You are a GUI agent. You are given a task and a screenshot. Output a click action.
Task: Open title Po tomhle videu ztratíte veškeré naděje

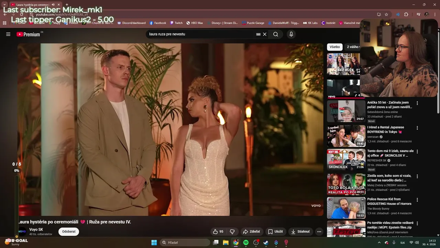[x=390, y=225]
